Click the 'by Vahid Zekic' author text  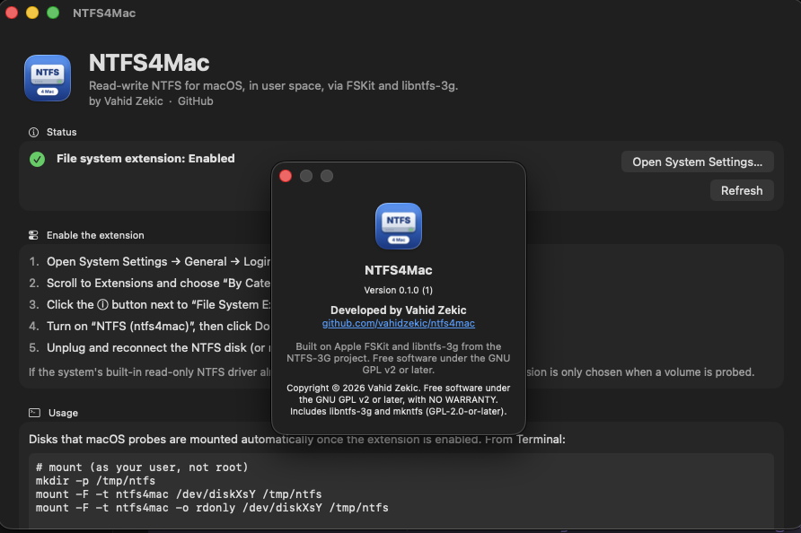tap(126, 101)
